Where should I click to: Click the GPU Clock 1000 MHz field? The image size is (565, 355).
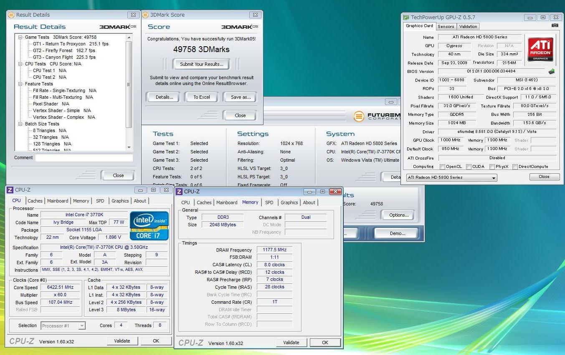[451, 140]
